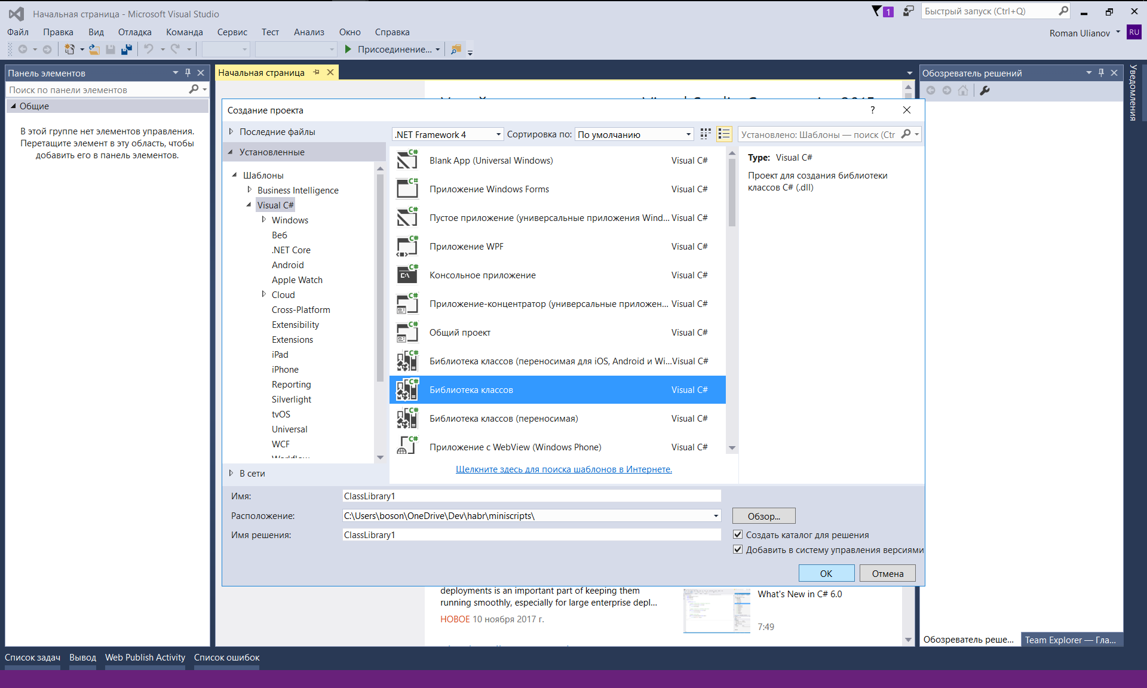Click the Solution Explorer properties wrench icon
Viewport: 1147px width, 688px height.
click(985, 90)
